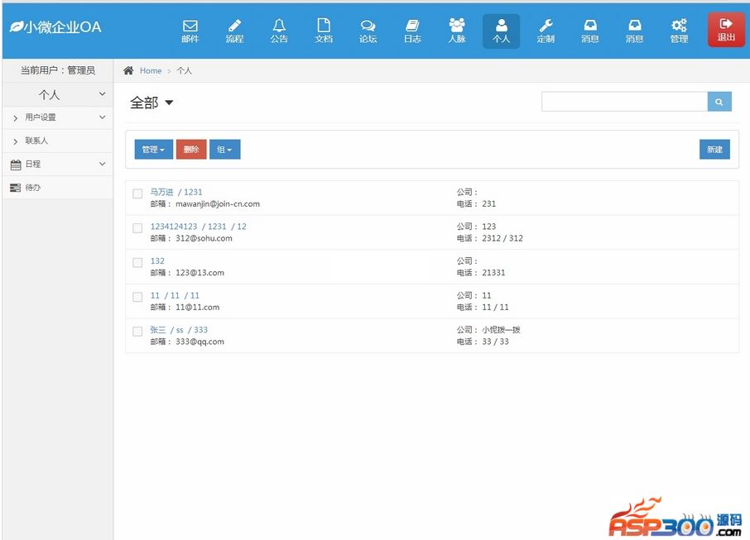750x540 pixels.
Task: Click the Home breadcrumb link
Action: [151, 71]
